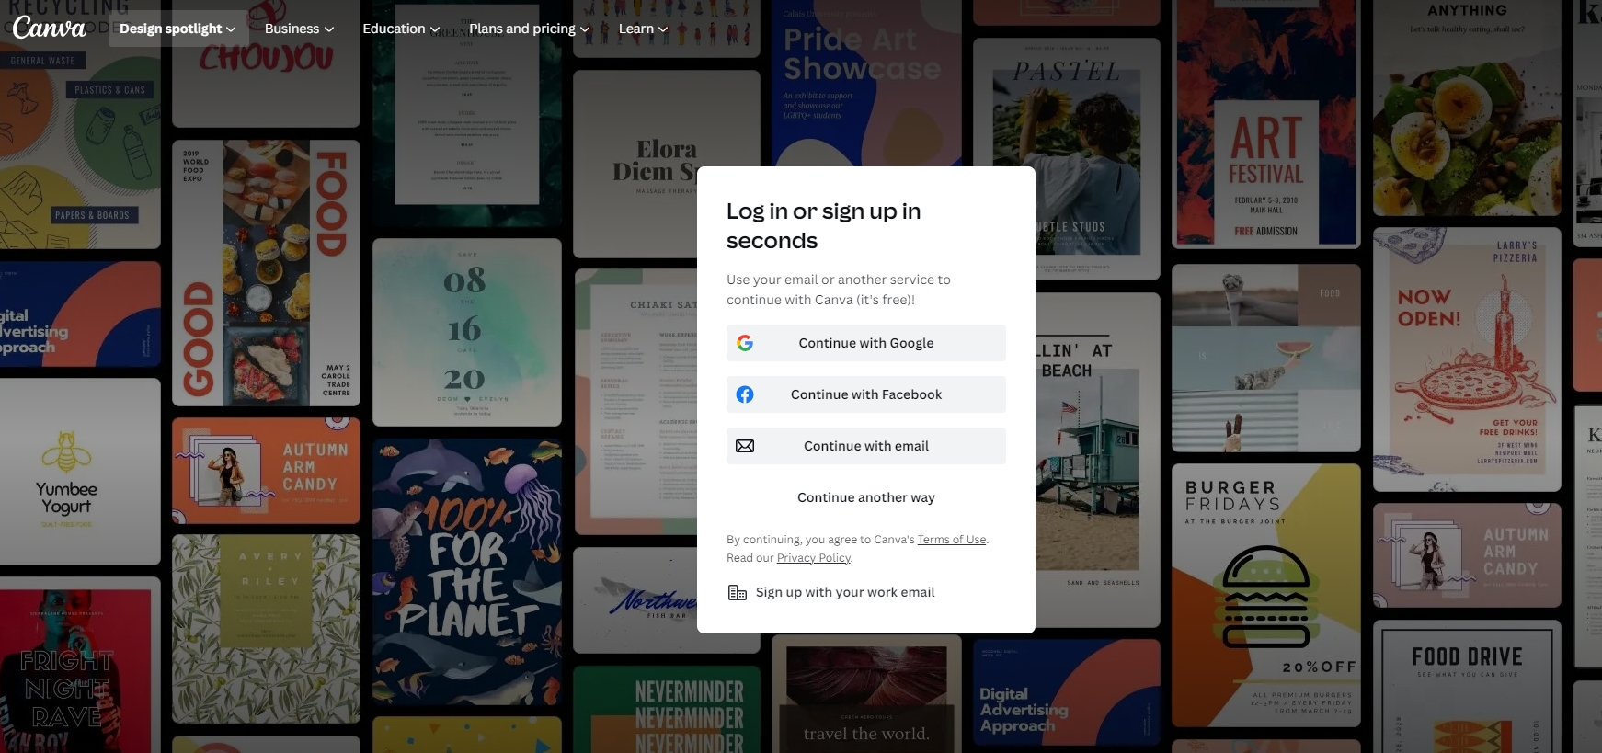Continue with email
The width and height of the screenshot is (1602, 753).
click(x=866, y=446)
